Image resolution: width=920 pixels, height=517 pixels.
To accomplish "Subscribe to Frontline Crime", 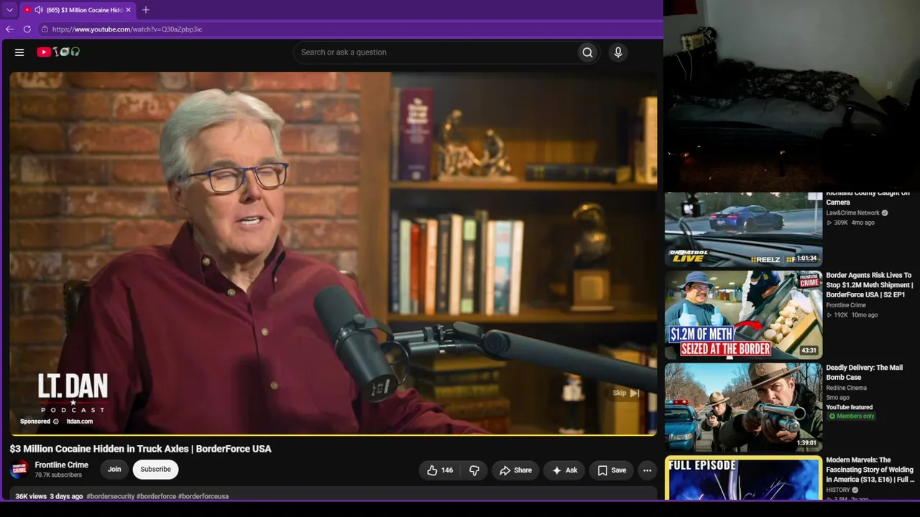I will pyautogui.click(x=155, y=470).
